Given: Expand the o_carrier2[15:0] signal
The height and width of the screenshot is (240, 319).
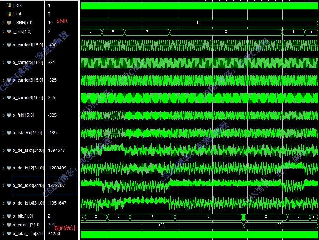Looking at the screenshot, I should [x=4, y=63].
